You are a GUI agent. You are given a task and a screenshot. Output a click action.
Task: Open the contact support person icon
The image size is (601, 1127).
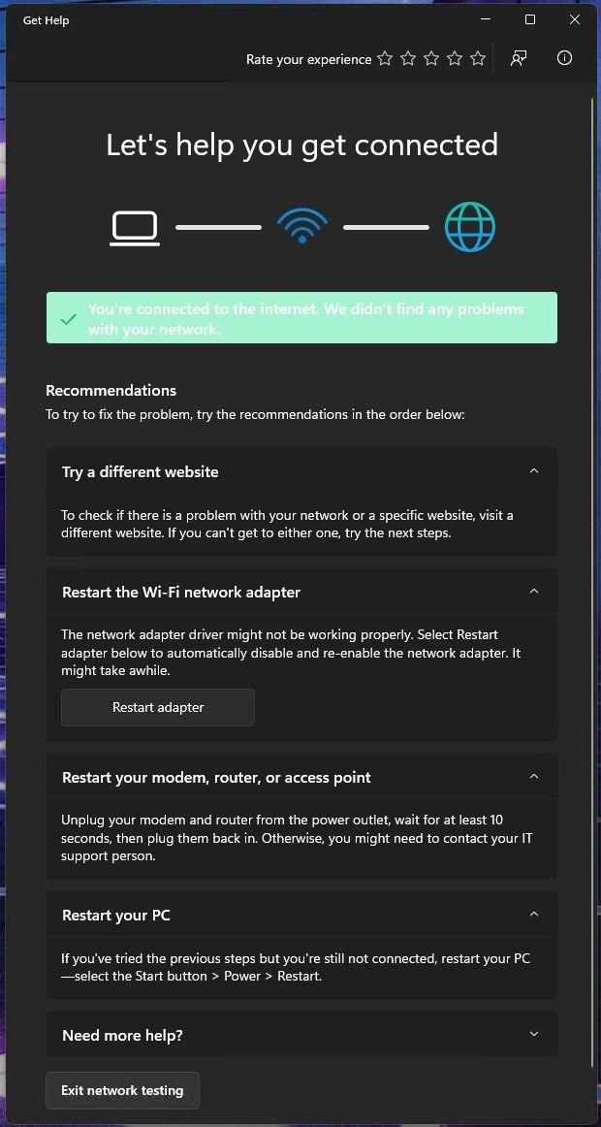tap(519, 58)
